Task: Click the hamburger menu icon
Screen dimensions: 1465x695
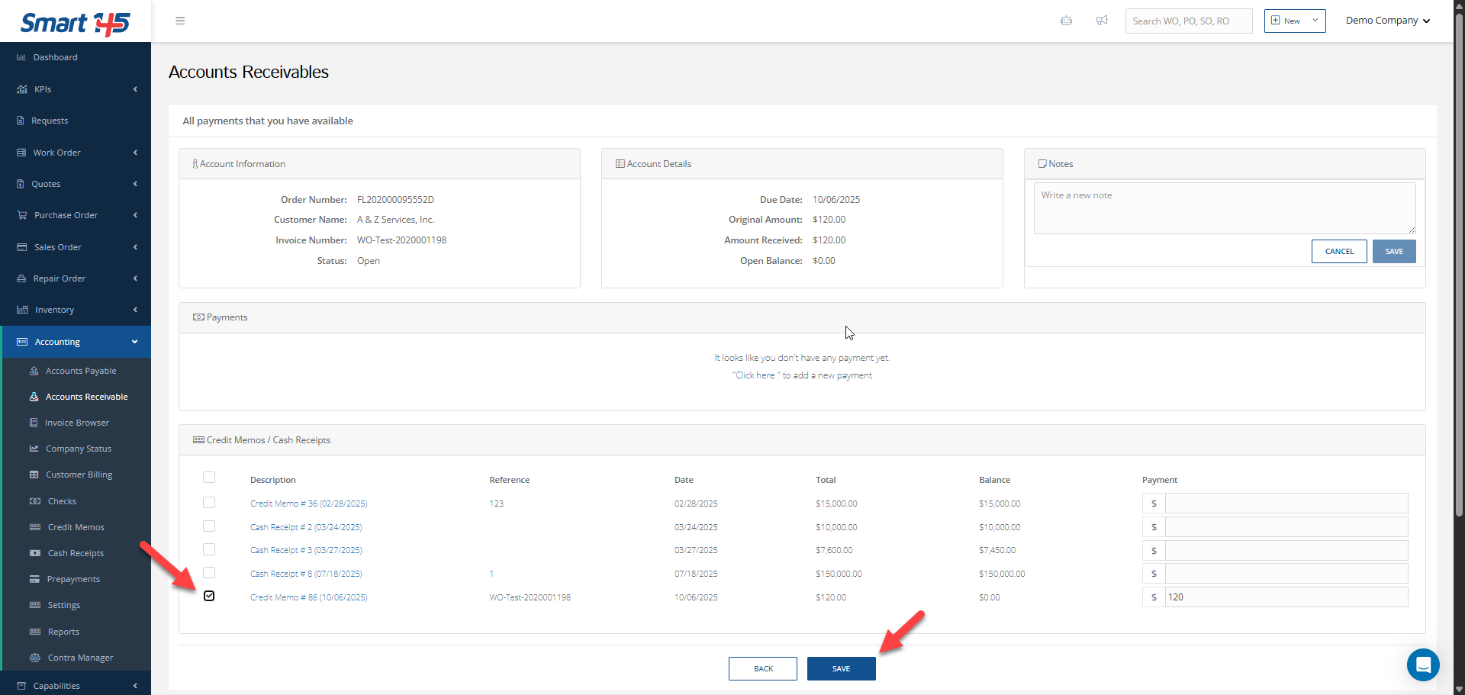Action: coord(180,21)
